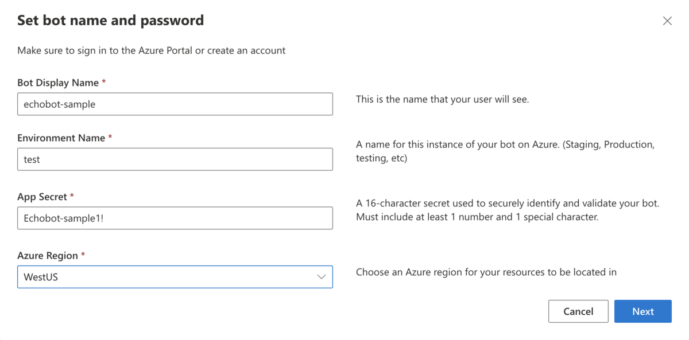Click the red asterisk beside Azure Region
689x340 pixels.
(83, 255)
